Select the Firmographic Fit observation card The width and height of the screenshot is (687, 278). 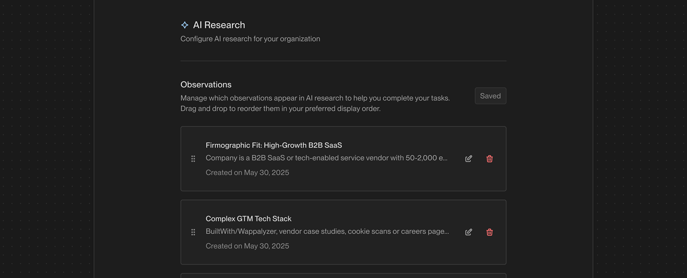[x=343, y=159]
